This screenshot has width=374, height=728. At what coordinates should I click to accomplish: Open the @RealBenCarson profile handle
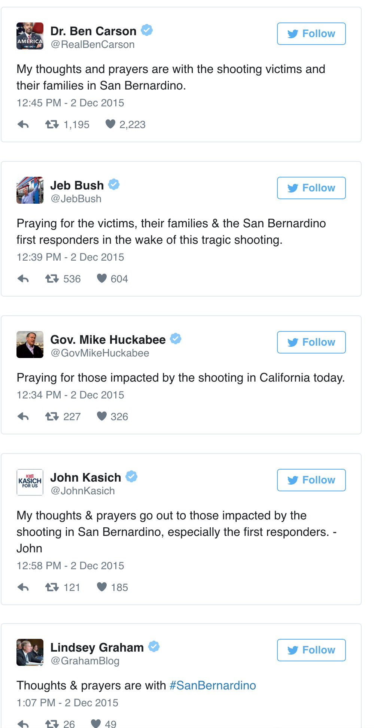point(92,45)
